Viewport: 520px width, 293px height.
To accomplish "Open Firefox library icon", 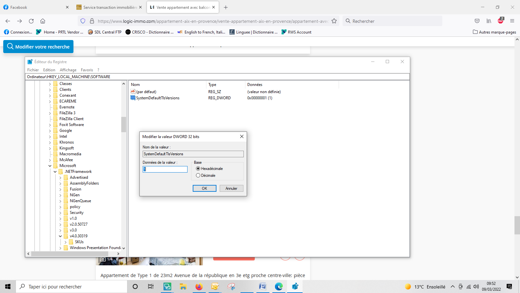I will tap(489, 21).
